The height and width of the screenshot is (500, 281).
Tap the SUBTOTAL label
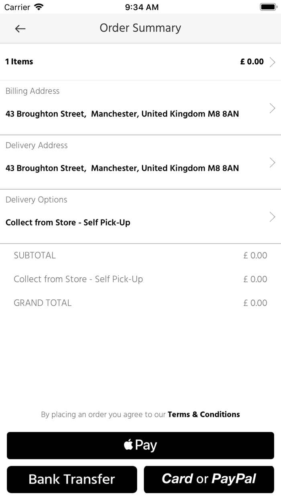click(x=35, y=255)
